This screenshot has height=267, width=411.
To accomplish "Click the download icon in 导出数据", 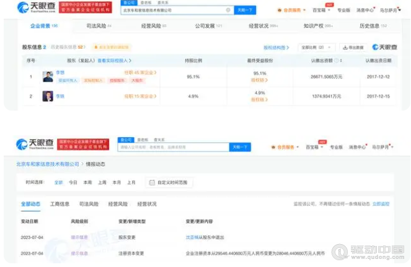I will point(345,48).
